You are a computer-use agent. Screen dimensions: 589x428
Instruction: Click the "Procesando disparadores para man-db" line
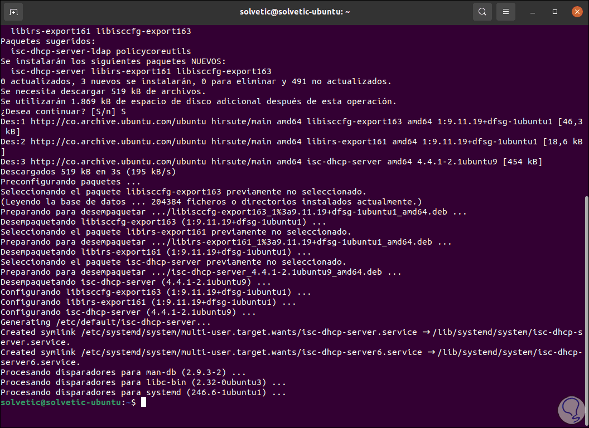pos(123,372)
